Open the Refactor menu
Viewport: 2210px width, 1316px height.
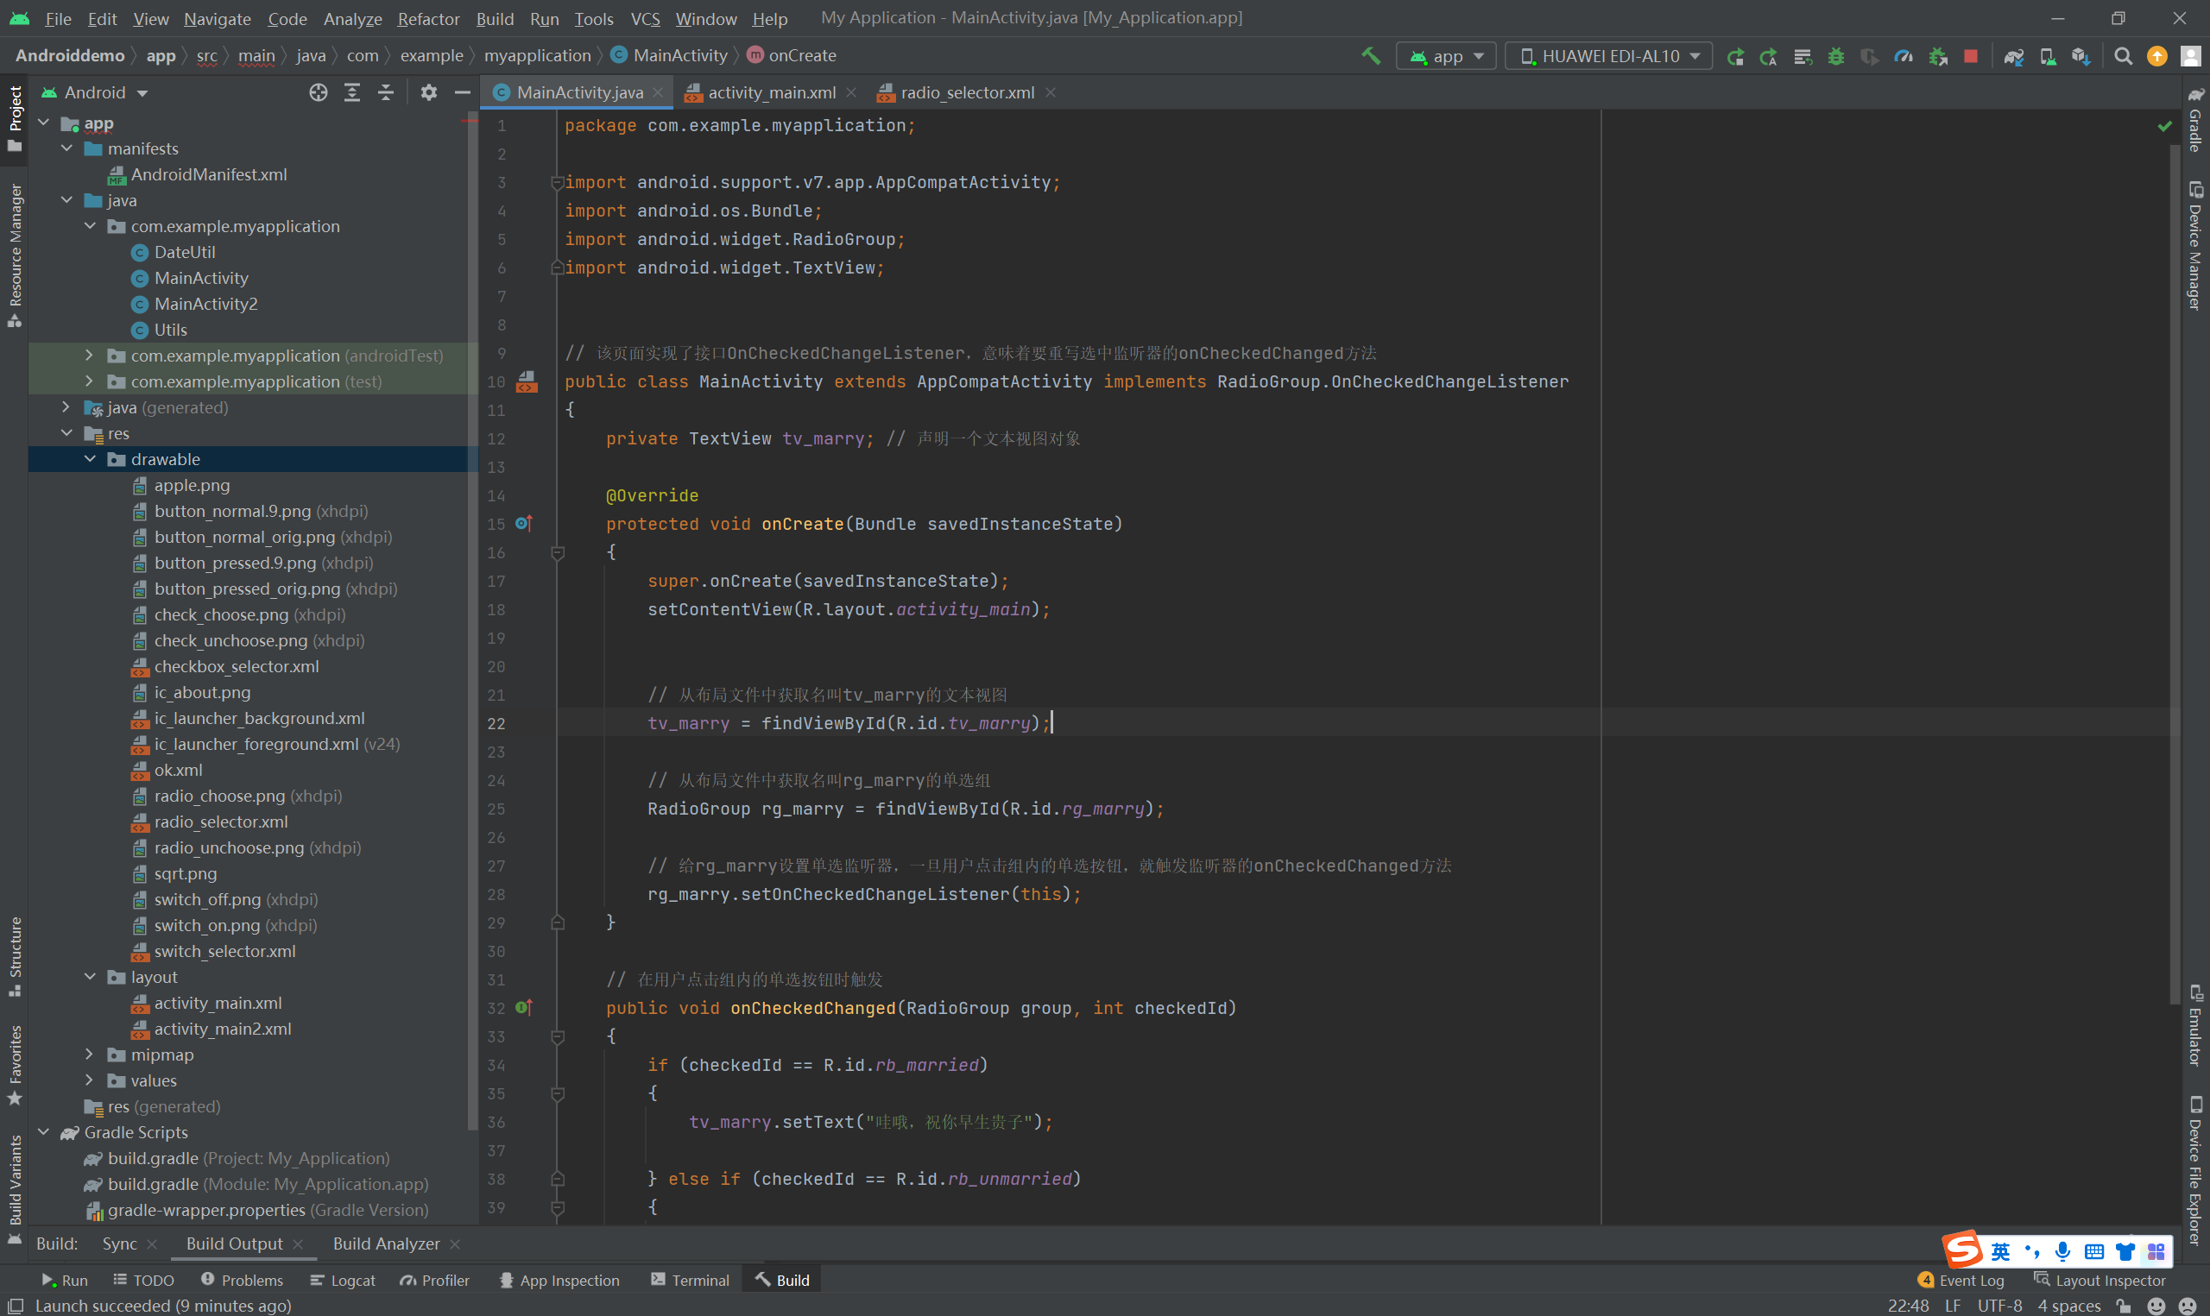click(427, 18)
